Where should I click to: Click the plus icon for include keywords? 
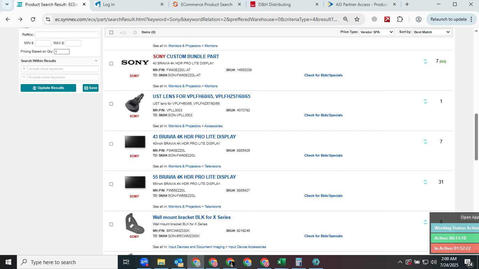point(24,69)
